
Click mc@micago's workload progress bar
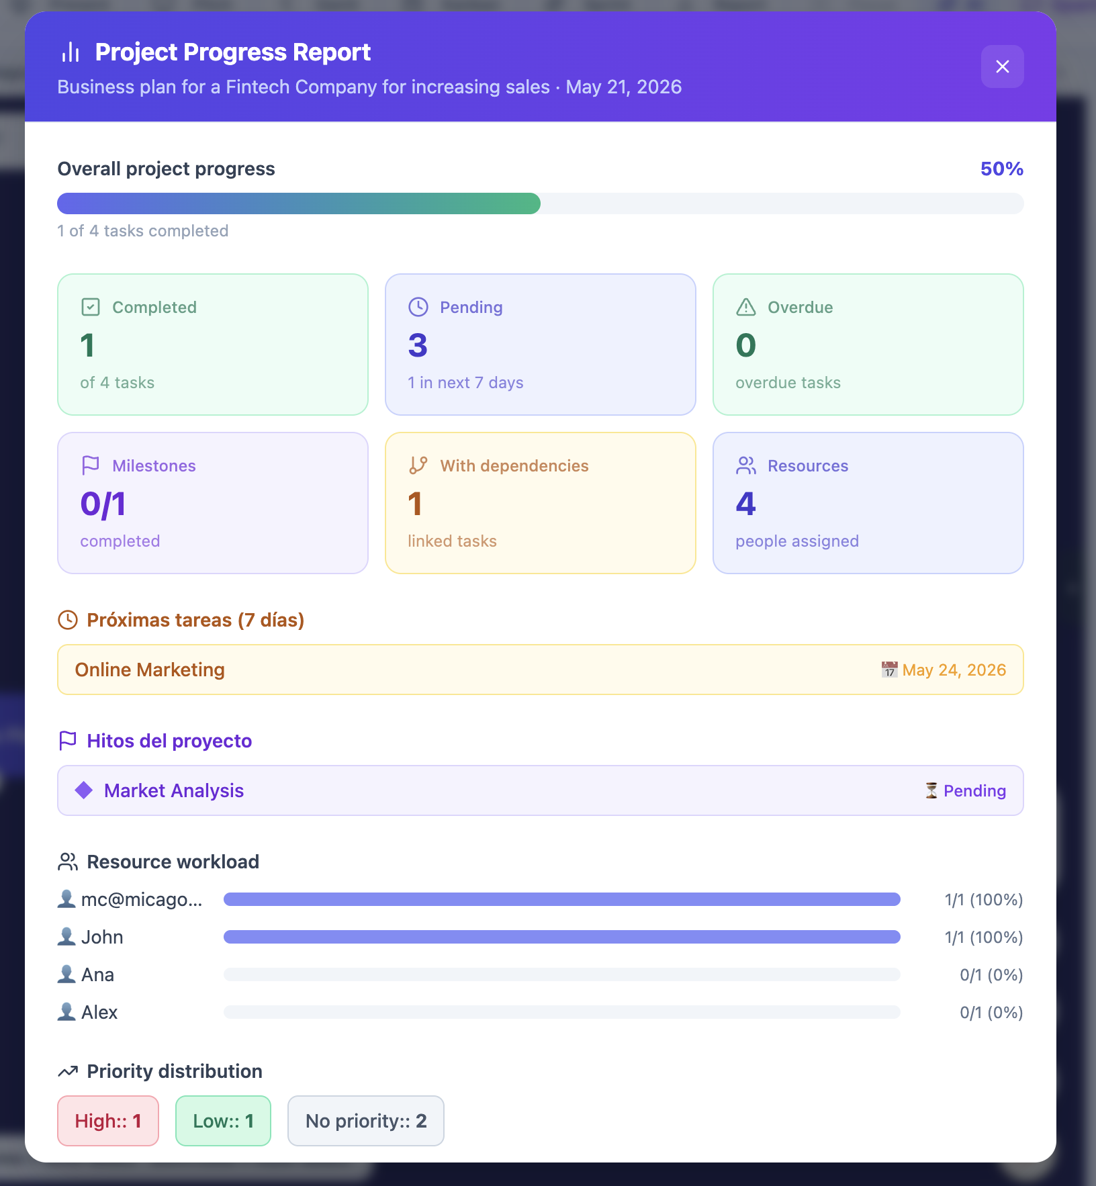click(562, 899)
